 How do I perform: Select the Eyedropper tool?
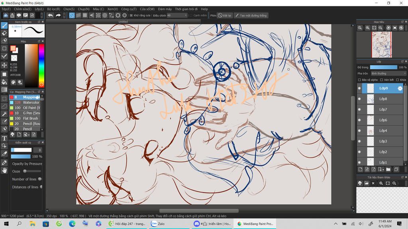tap(4, 163)
